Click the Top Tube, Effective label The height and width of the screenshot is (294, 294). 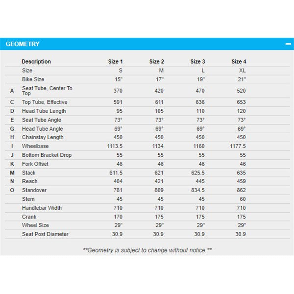pyautogui.click(x=45, y=102)
